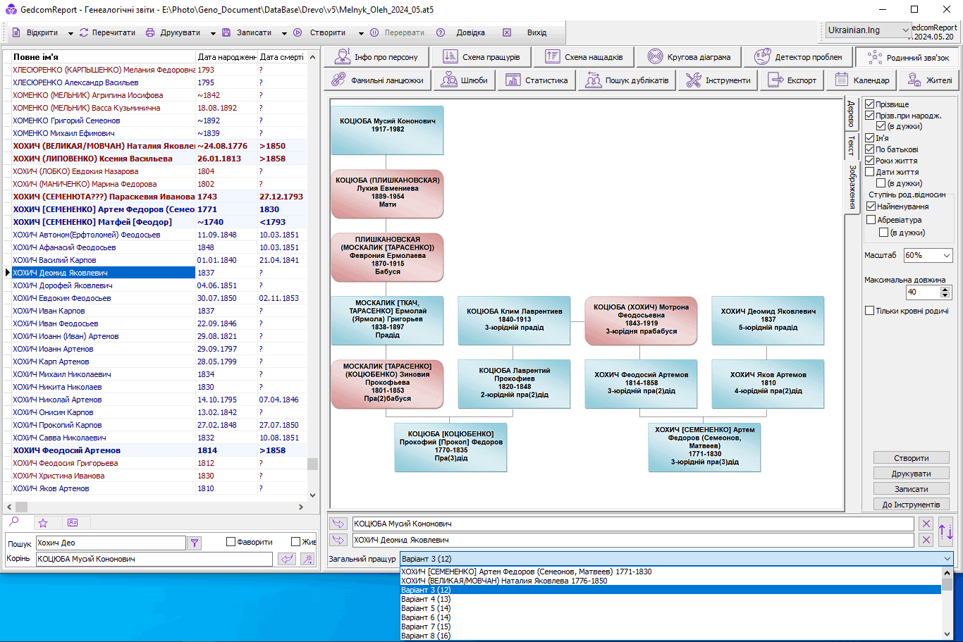The width and height of the screenshot is (963, 642).
Task: Enable Тільки кровні родичі checkbox
Action: 869,311
